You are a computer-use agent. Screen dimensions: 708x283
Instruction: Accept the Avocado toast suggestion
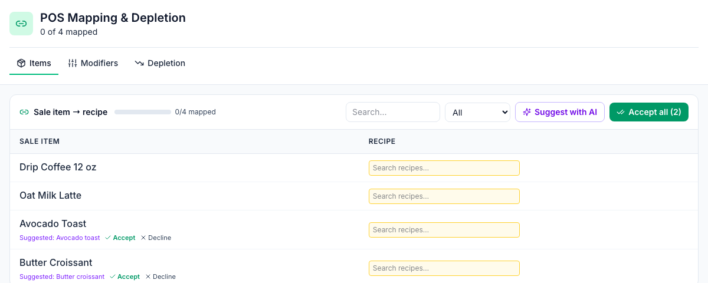120,238
